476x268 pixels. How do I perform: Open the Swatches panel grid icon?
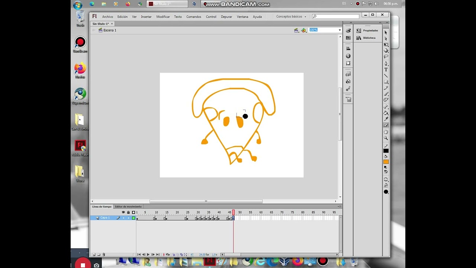tap(348, 38)
